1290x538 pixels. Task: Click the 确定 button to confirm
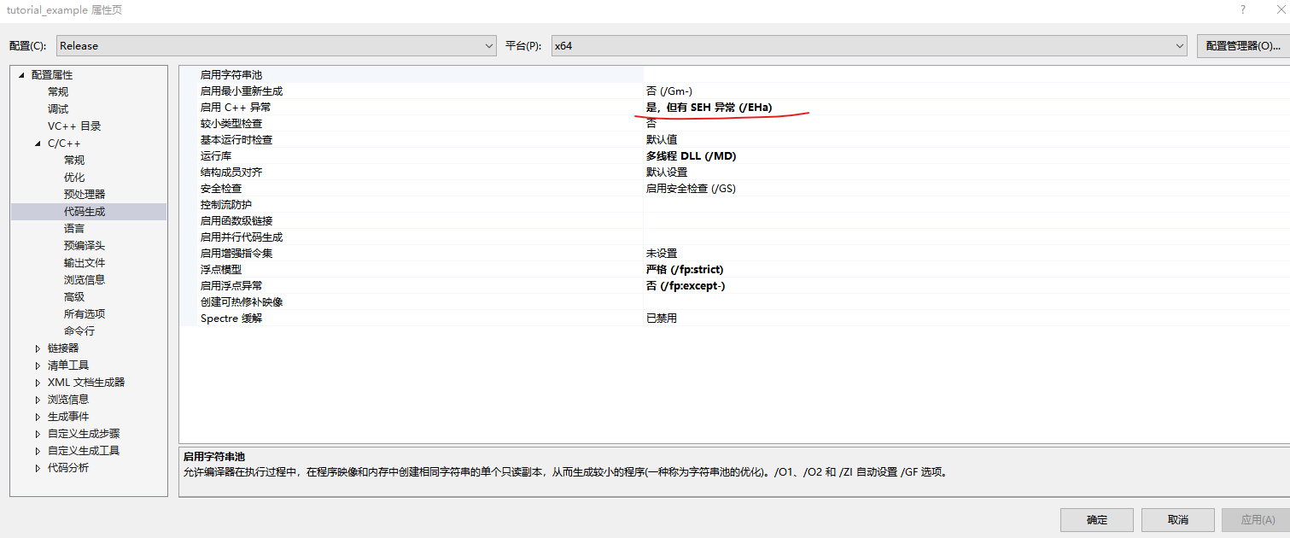[1096, 519]
